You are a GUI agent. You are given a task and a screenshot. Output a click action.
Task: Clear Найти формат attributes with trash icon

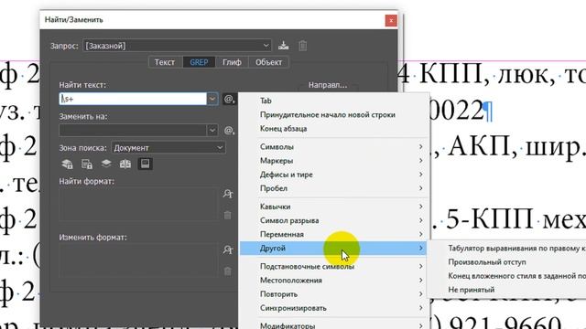[x=228, y=216]
